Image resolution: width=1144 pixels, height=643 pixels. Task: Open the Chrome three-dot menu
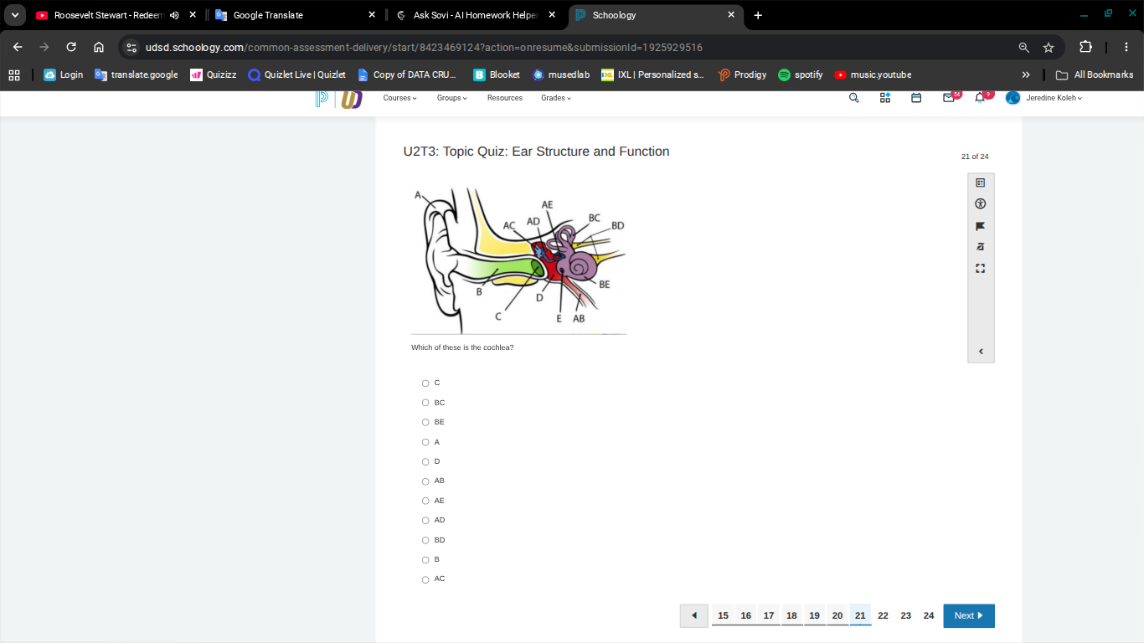coord(1126,47)
